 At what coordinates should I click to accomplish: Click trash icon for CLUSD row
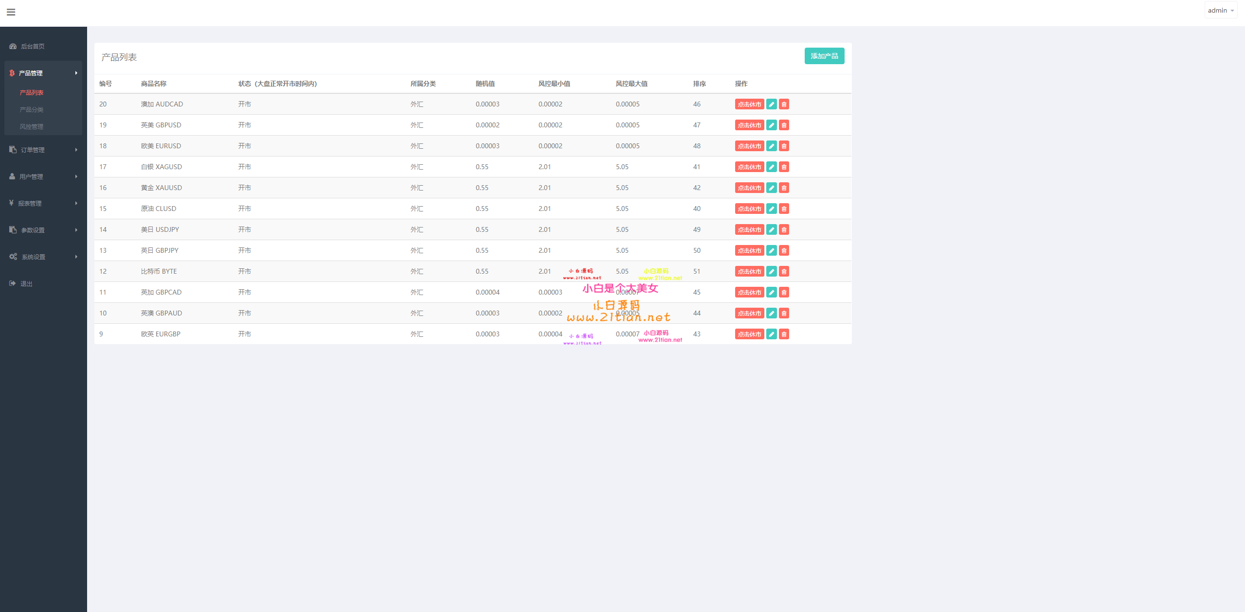[784, 209]
